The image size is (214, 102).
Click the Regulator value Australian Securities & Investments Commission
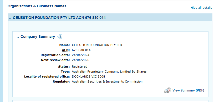[107, 81]
